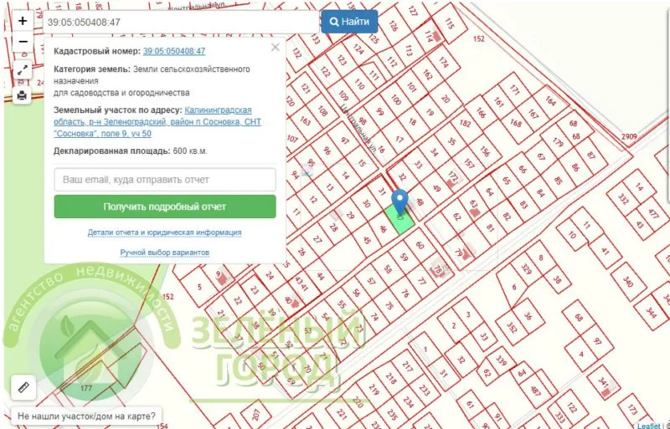
Task: Click parcel 174 on the map
Action: [444, 63]
